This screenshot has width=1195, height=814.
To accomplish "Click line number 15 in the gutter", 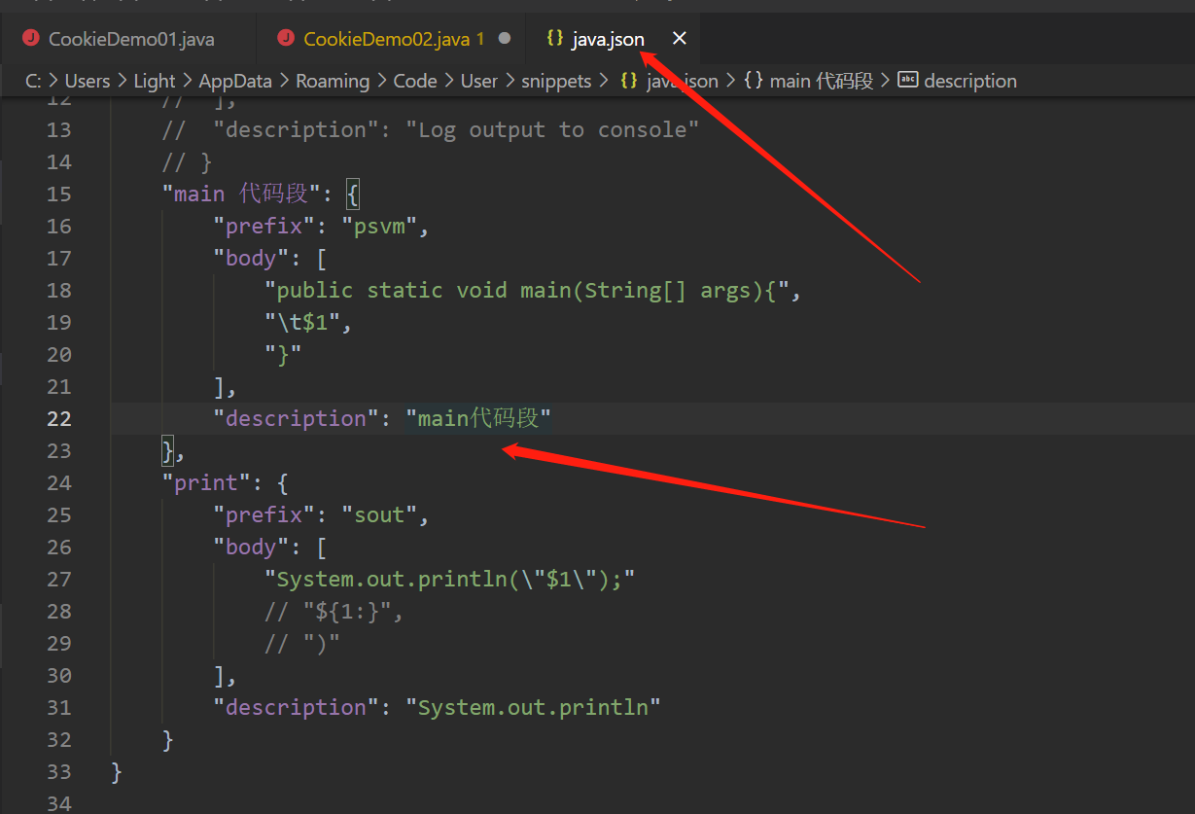I will (x=59, y=194).
